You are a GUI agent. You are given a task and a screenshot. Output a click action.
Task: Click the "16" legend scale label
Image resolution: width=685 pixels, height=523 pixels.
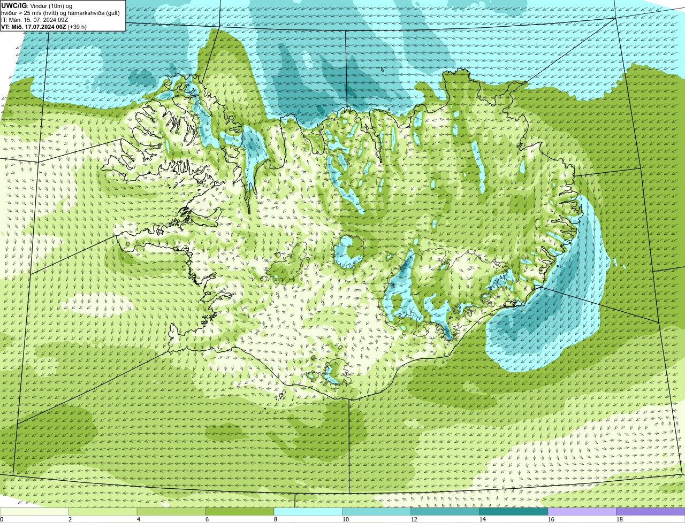click(551, 519)
